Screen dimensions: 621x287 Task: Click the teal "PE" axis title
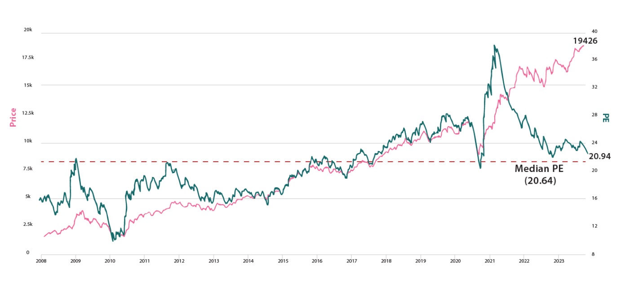point(606,118)
